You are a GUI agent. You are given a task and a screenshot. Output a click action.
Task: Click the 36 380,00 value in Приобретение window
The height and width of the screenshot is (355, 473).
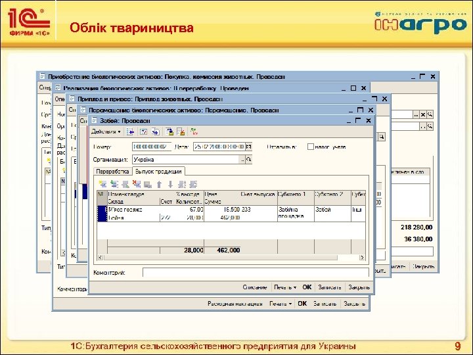click(x=418, y=239)
